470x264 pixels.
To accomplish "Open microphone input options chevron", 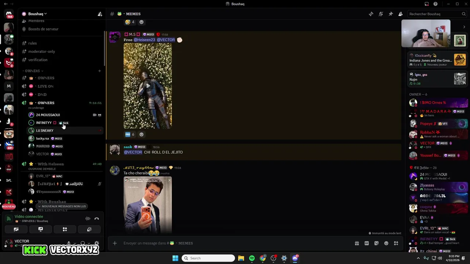I will coord(75,243).
